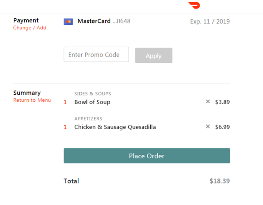Click the Return to Menu link
Viewport: 263px width, 205px height.
click(32, 100)
